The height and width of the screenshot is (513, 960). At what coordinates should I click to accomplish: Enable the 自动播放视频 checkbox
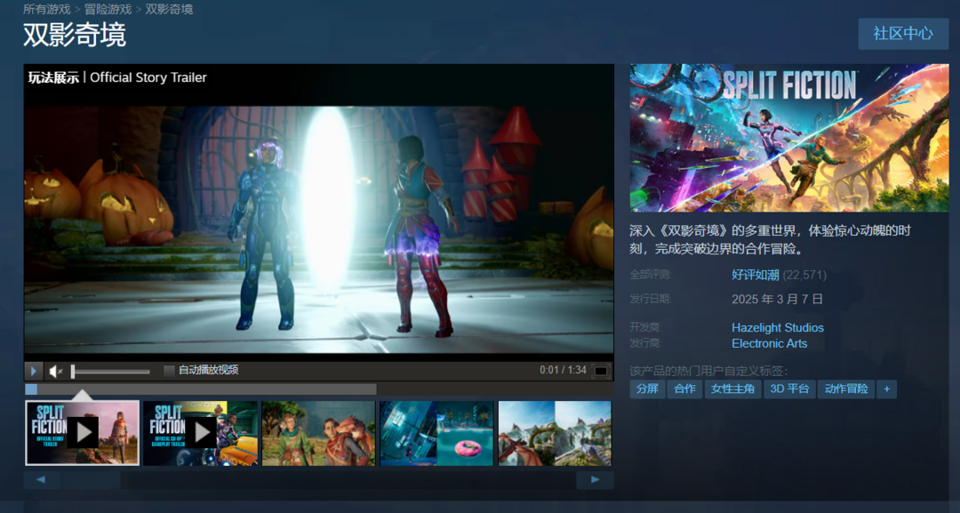(169, 371)
